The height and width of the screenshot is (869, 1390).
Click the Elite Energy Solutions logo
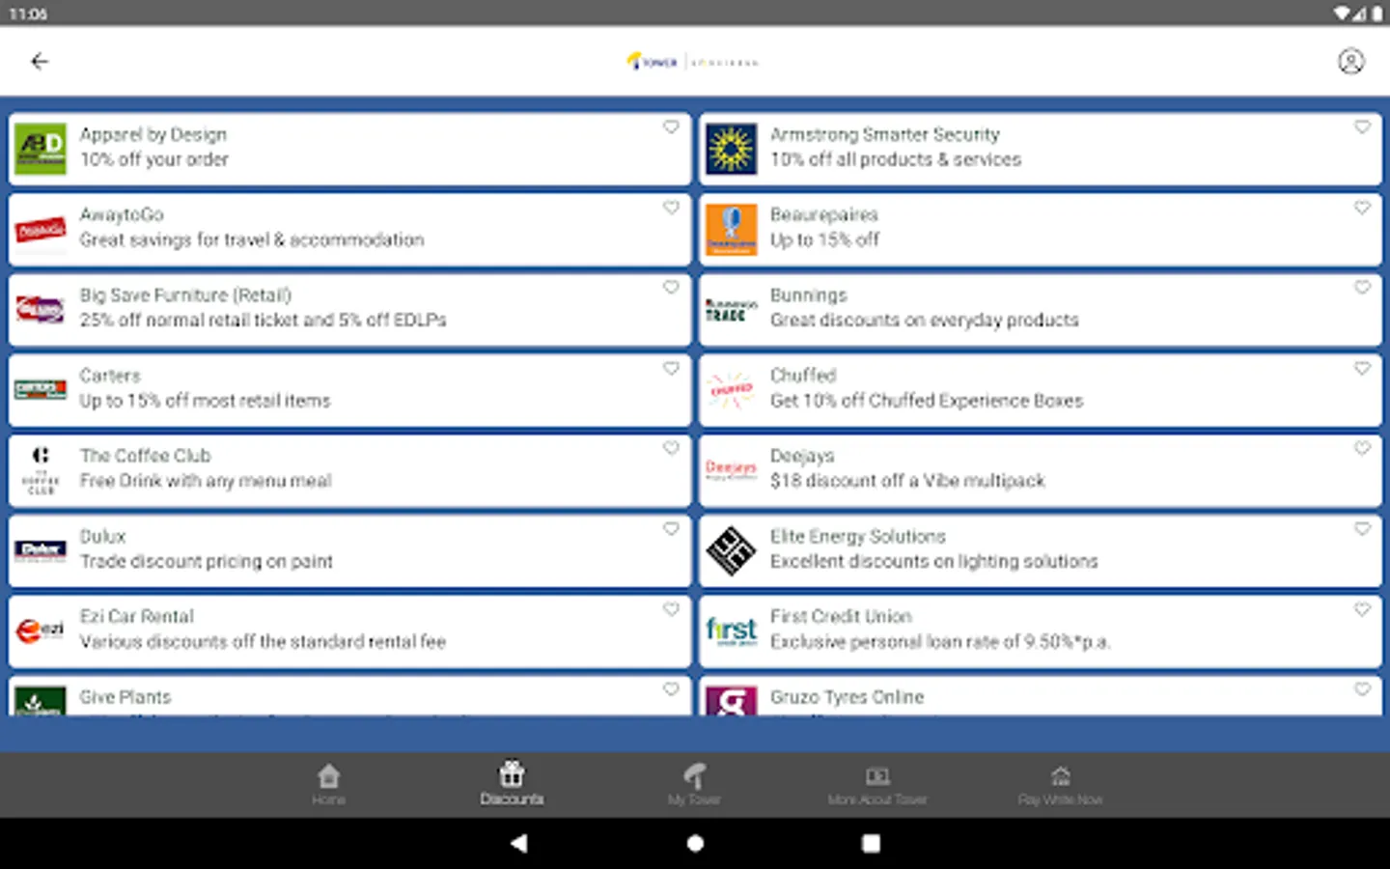pos(731,551)
